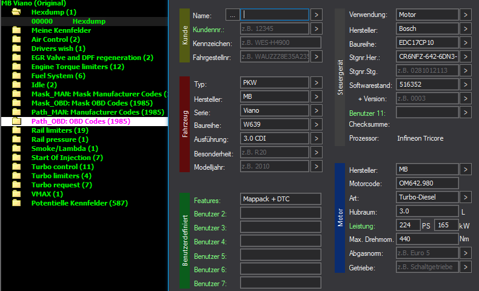Click the Hubraum 3.0 field
Viewport: 479px width, 291px height.
tap(427, 212)
